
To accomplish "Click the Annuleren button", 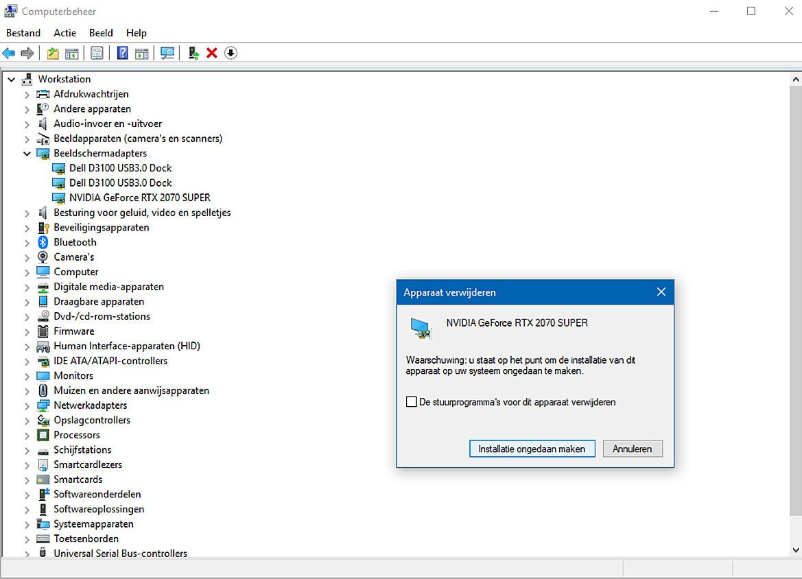I will [x=632, y=449].
